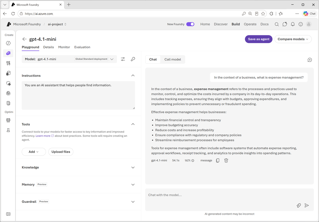The width and height of the screenshot is (319, 222).
Task: Open browser extensions puzzle icon
Action: point(271,14)
